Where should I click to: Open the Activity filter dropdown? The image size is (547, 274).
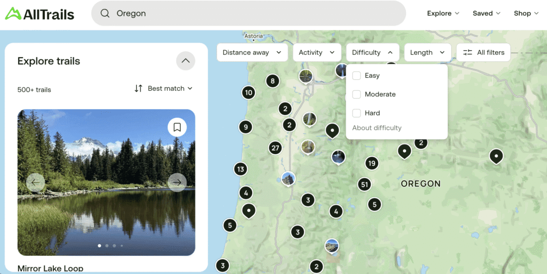pos(317,53)
